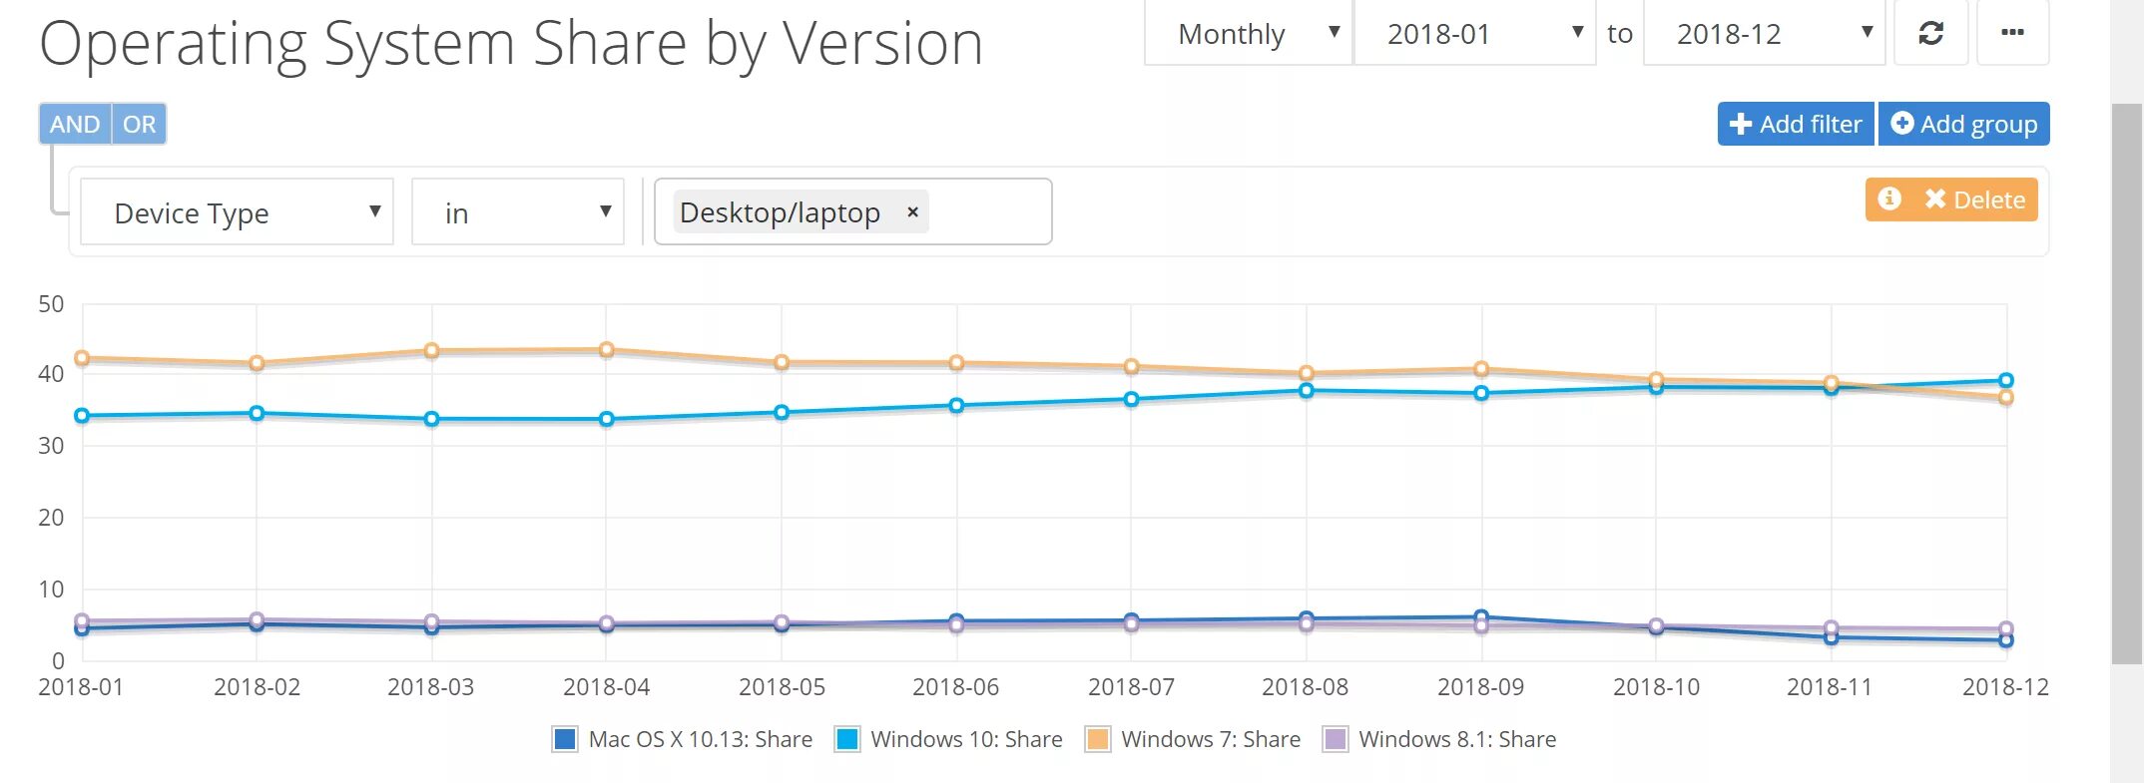Click the plus icon on Add filter
2144x783 pixels.
click(1741, 124)
